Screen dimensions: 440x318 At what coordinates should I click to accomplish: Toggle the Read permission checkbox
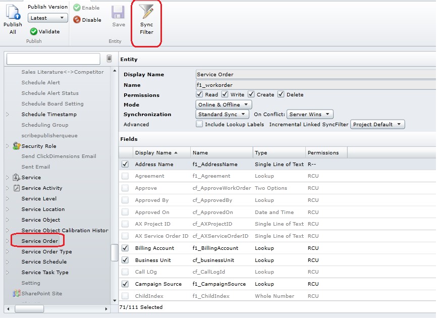199,94
